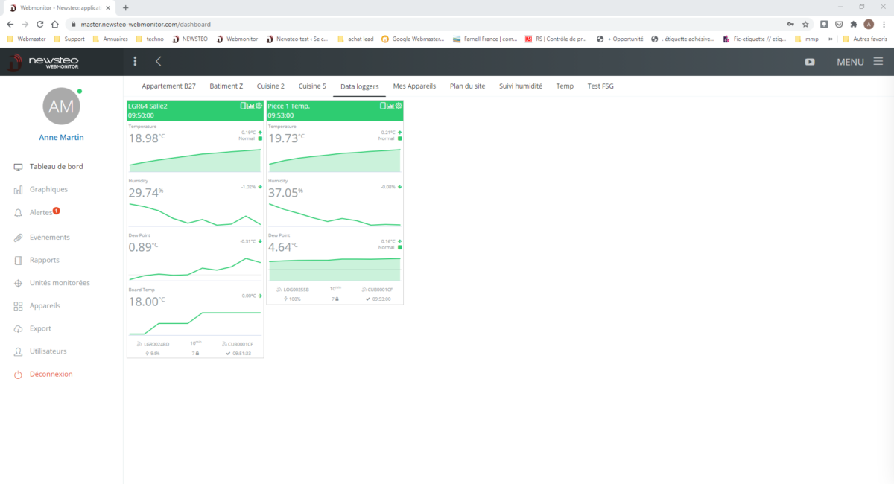Click Déconnexion to log out
The height and width of the screenshot is (484, 894).
pyautogui.click(x=51, y=375)
